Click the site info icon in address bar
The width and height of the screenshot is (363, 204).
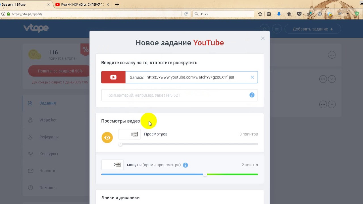coord(3,14)
